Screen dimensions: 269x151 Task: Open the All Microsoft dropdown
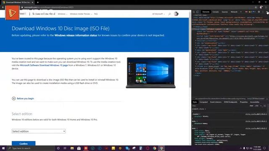(x=158, y=14)
